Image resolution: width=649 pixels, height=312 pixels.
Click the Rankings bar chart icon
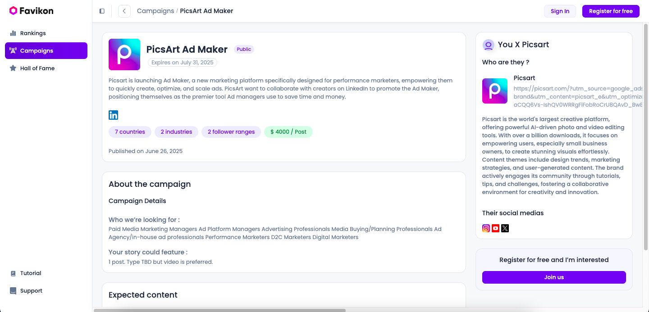tap(13, 33)
